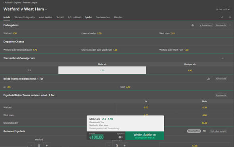234x147 pixels.
Task: Click Kombiwette button in Endergebnis header
Action: pos(221,25)
